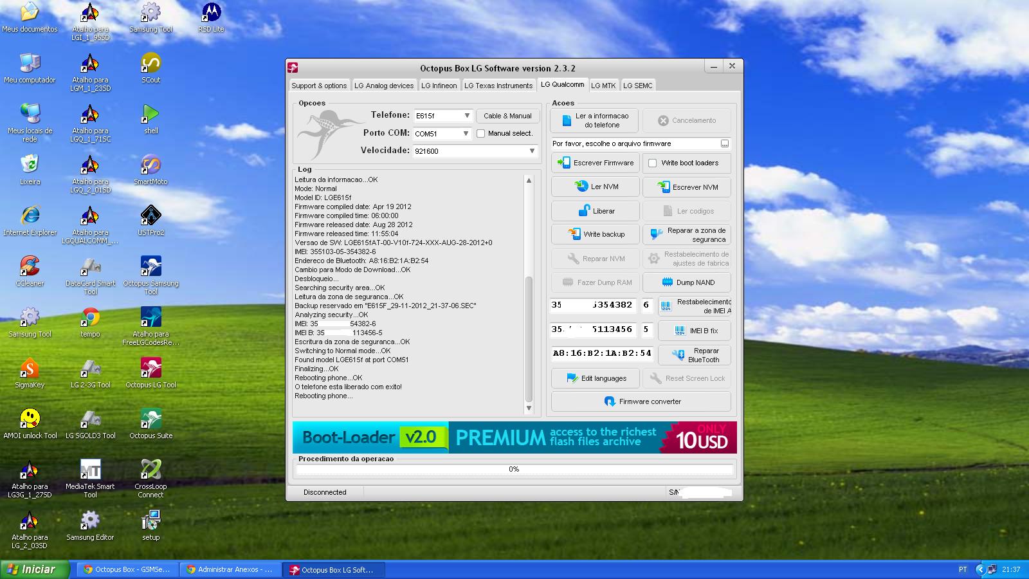1029x579 pixels.
Task: Open Atalho para FreeLGCodesRe shortcut
Action: point(151,326)
